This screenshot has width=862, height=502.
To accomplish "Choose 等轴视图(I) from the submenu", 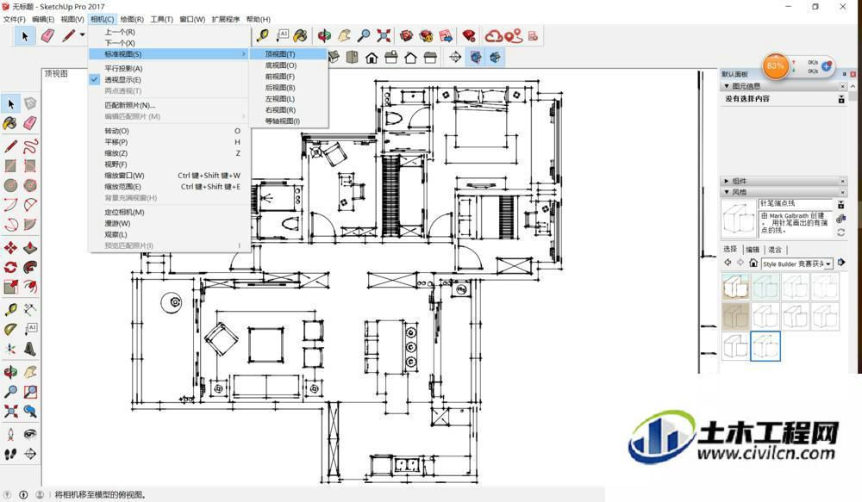I will pyautogui.click(x=289, y=121).
